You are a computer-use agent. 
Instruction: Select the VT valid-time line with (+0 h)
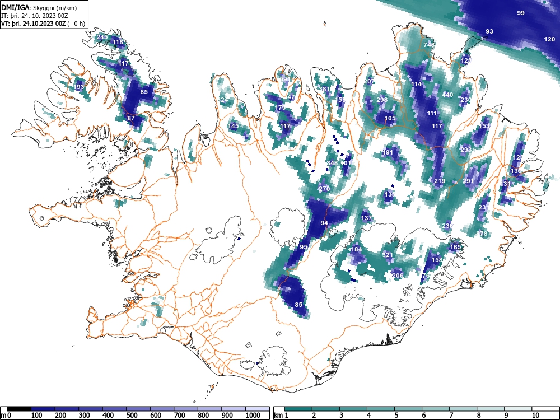[43, 24]
